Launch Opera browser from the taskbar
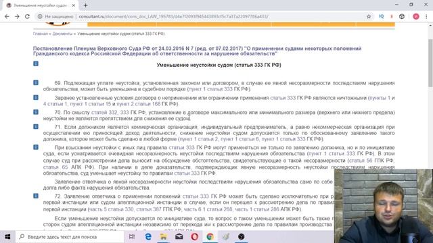The height and width of the screenshot is (243, 433). (x=194, y=237)
